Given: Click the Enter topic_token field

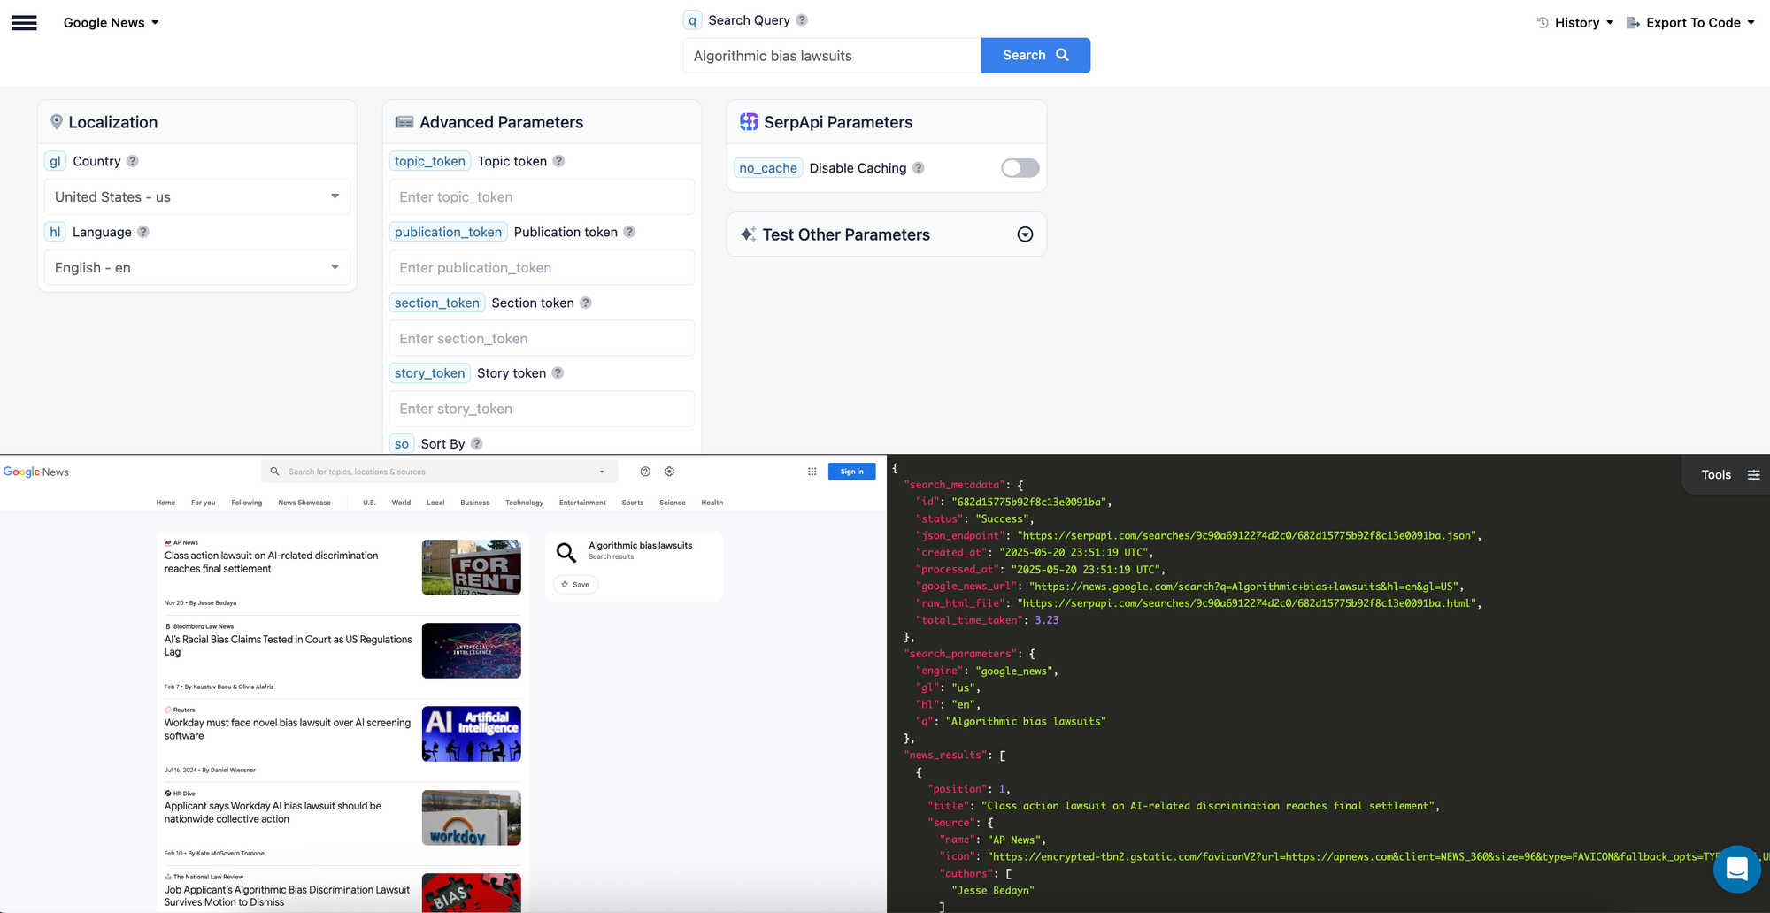Looking at the screenshot, I should pos(542,196).
